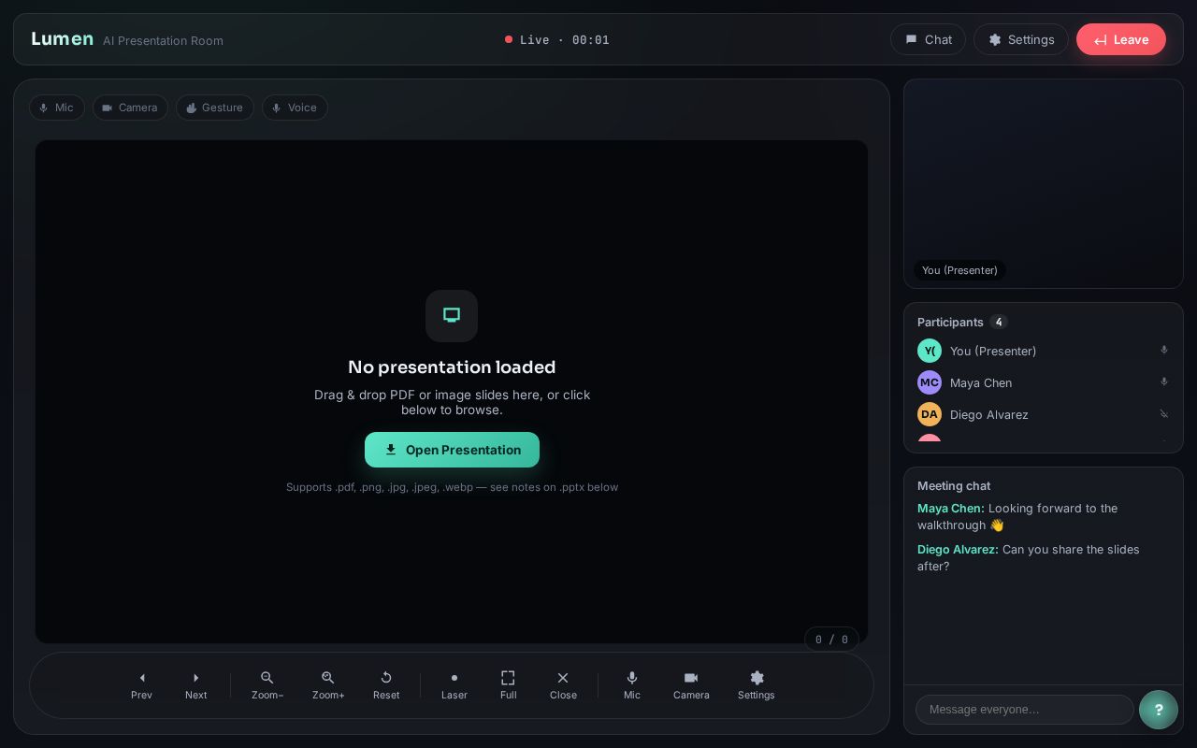
Task: Advance with the Next slide arrow
Action: (x=196, y=685)
